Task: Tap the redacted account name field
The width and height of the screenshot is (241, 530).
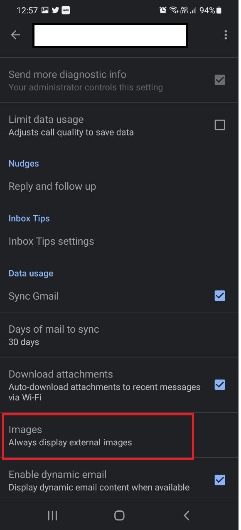Action: click(110, 35)
